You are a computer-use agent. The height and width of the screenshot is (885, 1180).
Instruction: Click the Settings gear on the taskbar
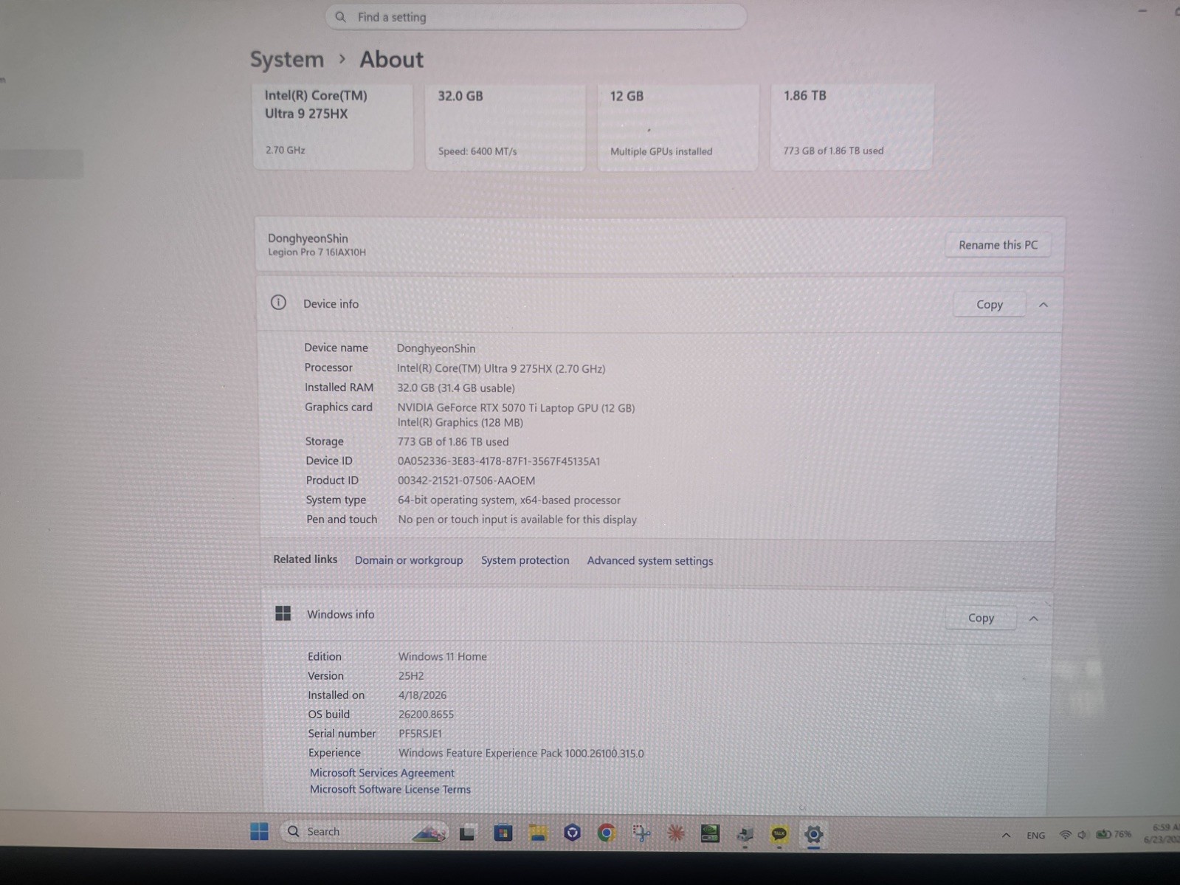[x=813, y=834]
